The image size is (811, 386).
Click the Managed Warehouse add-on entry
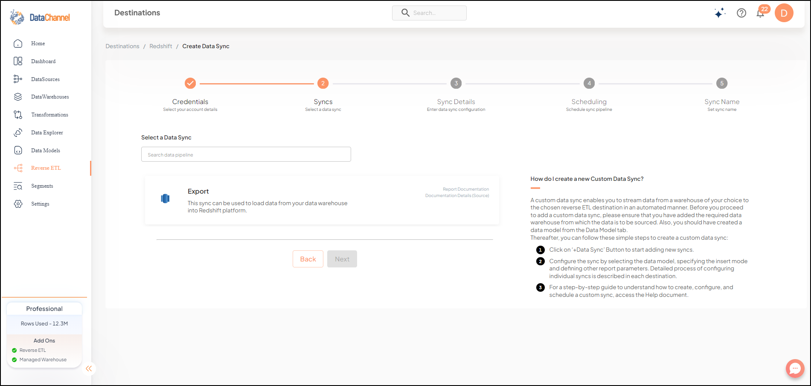coord(39,360)
